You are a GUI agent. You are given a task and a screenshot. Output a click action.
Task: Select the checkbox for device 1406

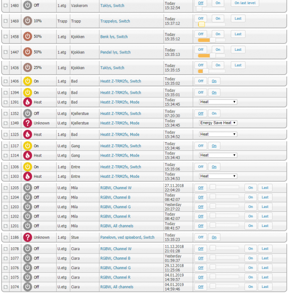(5, 81)
